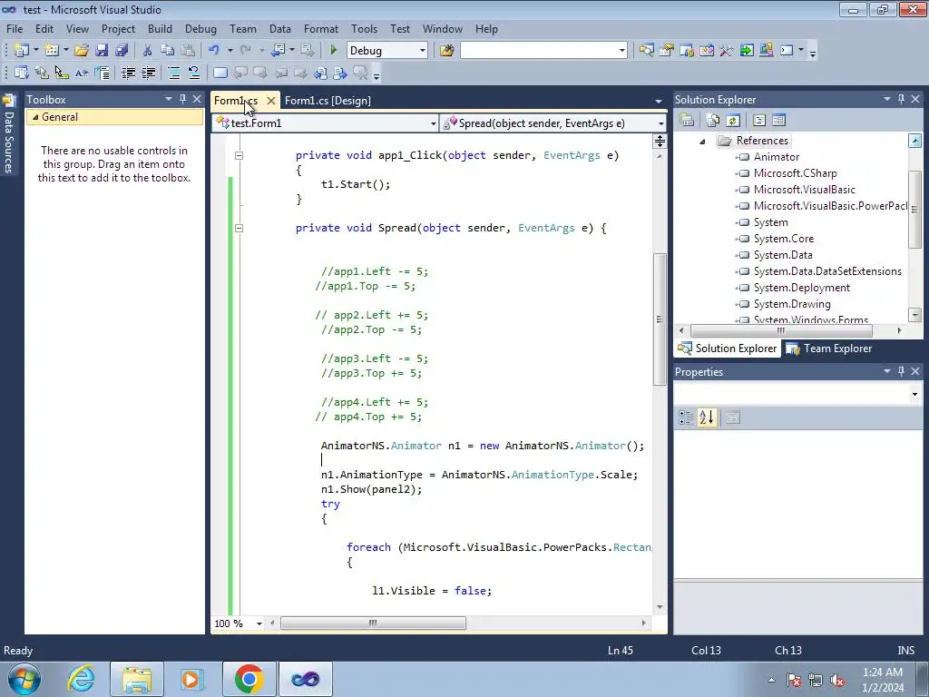
Task: Pin or unpin the Toolbox panel
Action: [182, 99]
